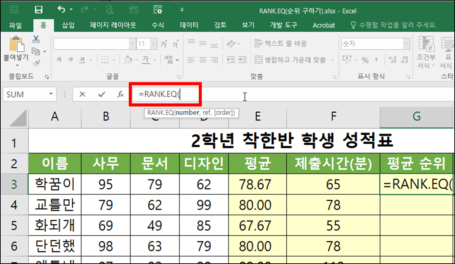455x264 pixels.
Task: Toggle 텍스트 줄 바꿈 wrap text
Action: [x=281, y=44]
